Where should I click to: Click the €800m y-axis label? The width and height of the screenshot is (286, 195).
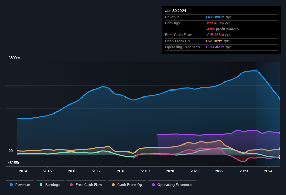(x=14, y=58)
